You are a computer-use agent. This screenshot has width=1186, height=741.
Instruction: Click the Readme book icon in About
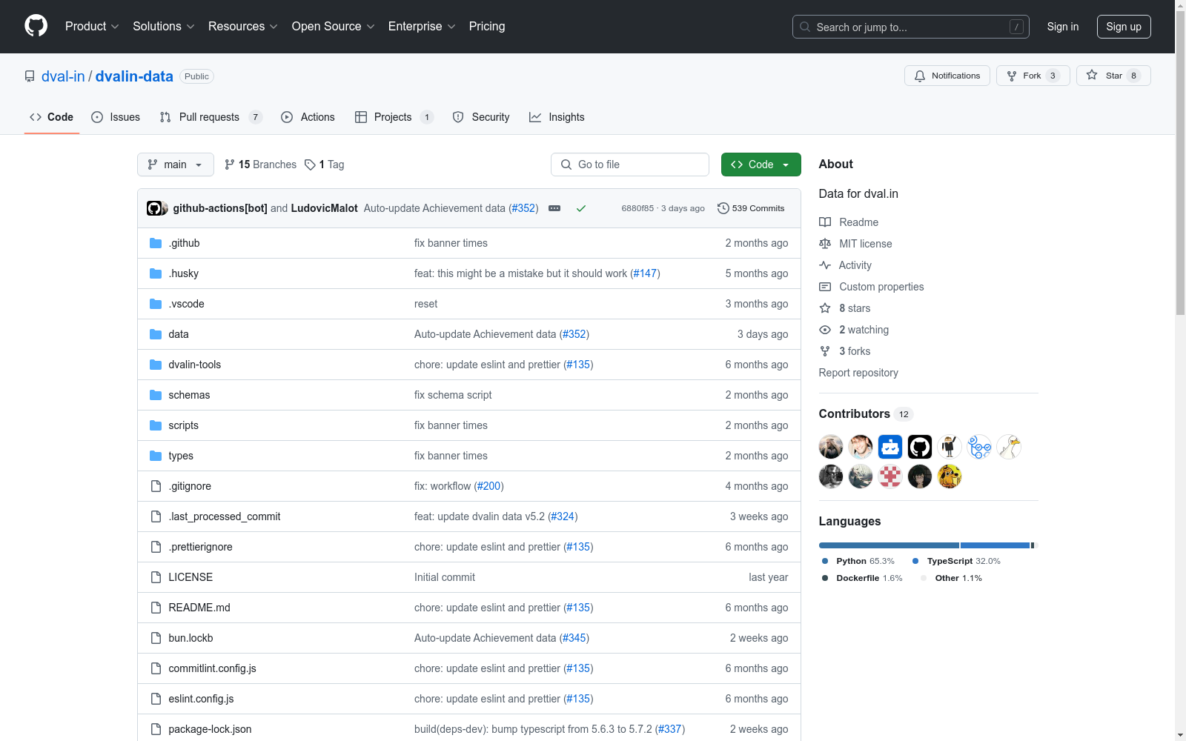(825, 222)
